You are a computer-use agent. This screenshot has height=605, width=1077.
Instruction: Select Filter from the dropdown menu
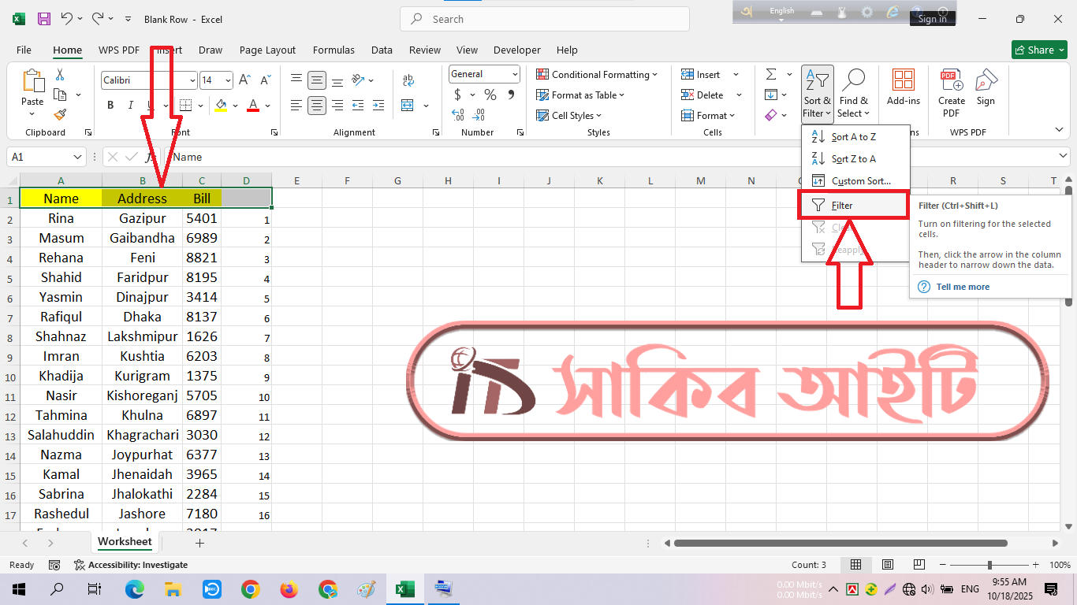pyautogui.click(x=842, y=206)
